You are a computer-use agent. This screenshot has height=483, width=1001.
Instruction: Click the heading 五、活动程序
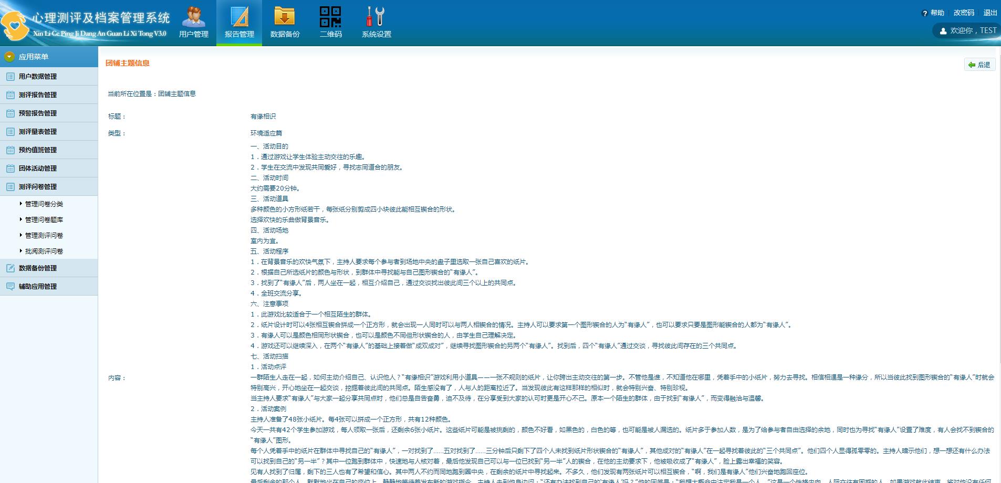(x=269, y=251)
